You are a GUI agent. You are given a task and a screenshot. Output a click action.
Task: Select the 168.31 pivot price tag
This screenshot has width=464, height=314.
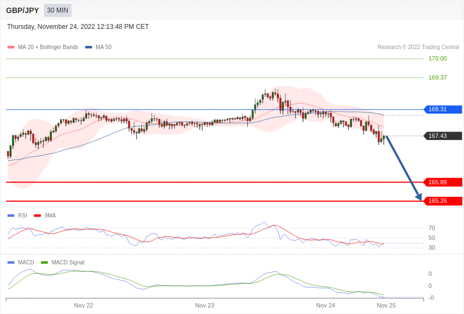pos(443,109)
